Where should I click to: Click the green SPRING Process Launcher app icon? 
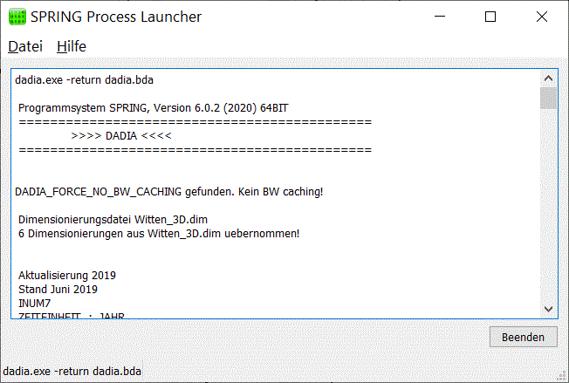tap(17, 17)
